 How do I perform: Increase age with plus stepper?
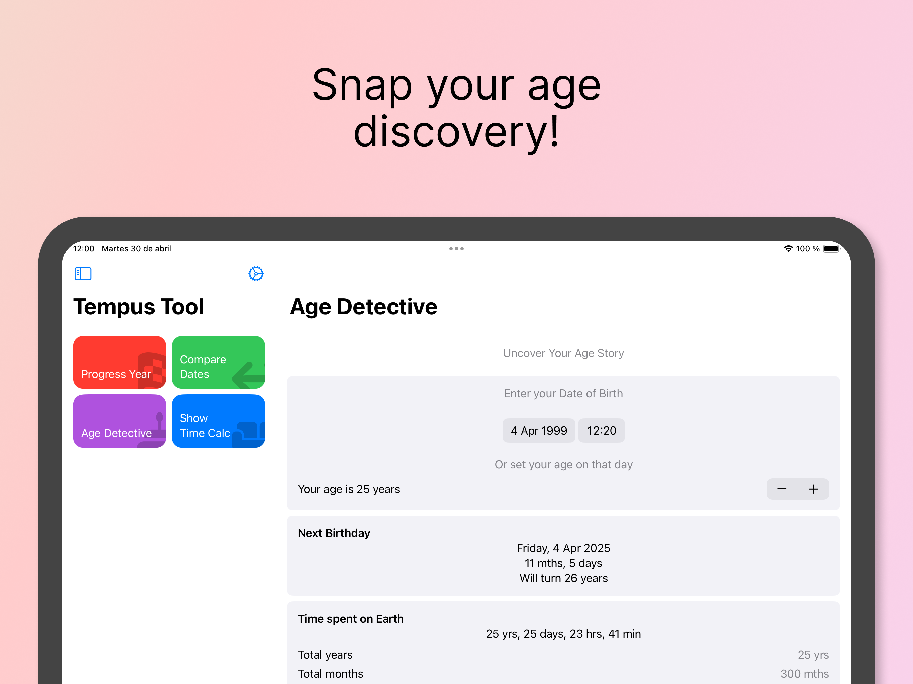coord(813,489)
